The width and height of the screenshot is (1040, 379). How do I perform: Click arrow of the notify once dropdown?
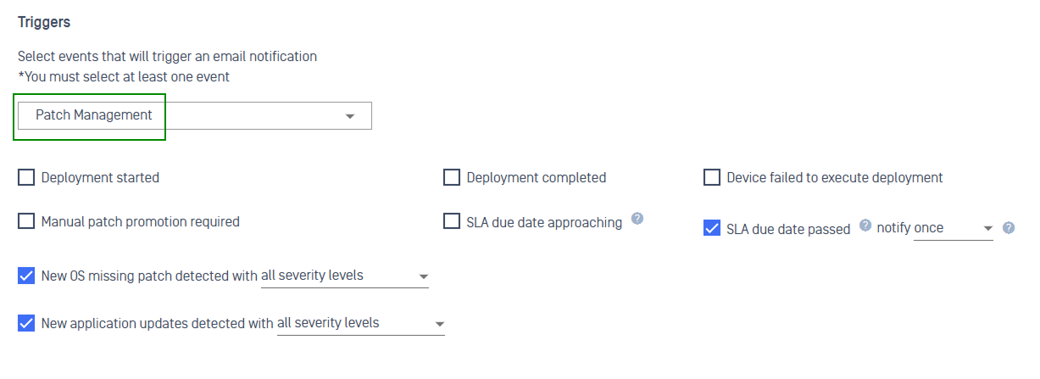(x=988, y=229)
